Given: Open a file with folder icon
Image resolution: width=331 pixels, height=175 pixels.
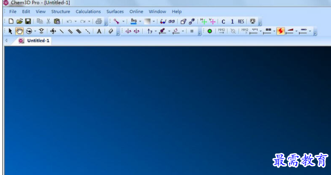Looking at the screenshot, I should tap(19, 21).
